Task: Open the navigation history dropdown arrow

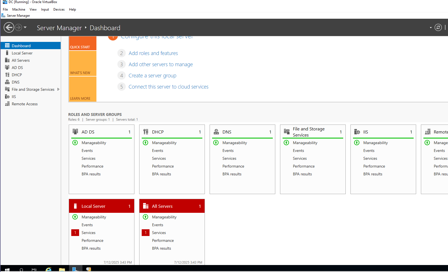Action: (25, 27)
